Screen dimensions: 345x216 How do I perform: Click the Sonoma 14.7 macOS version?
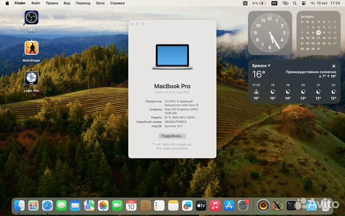(x=173, y=126)
